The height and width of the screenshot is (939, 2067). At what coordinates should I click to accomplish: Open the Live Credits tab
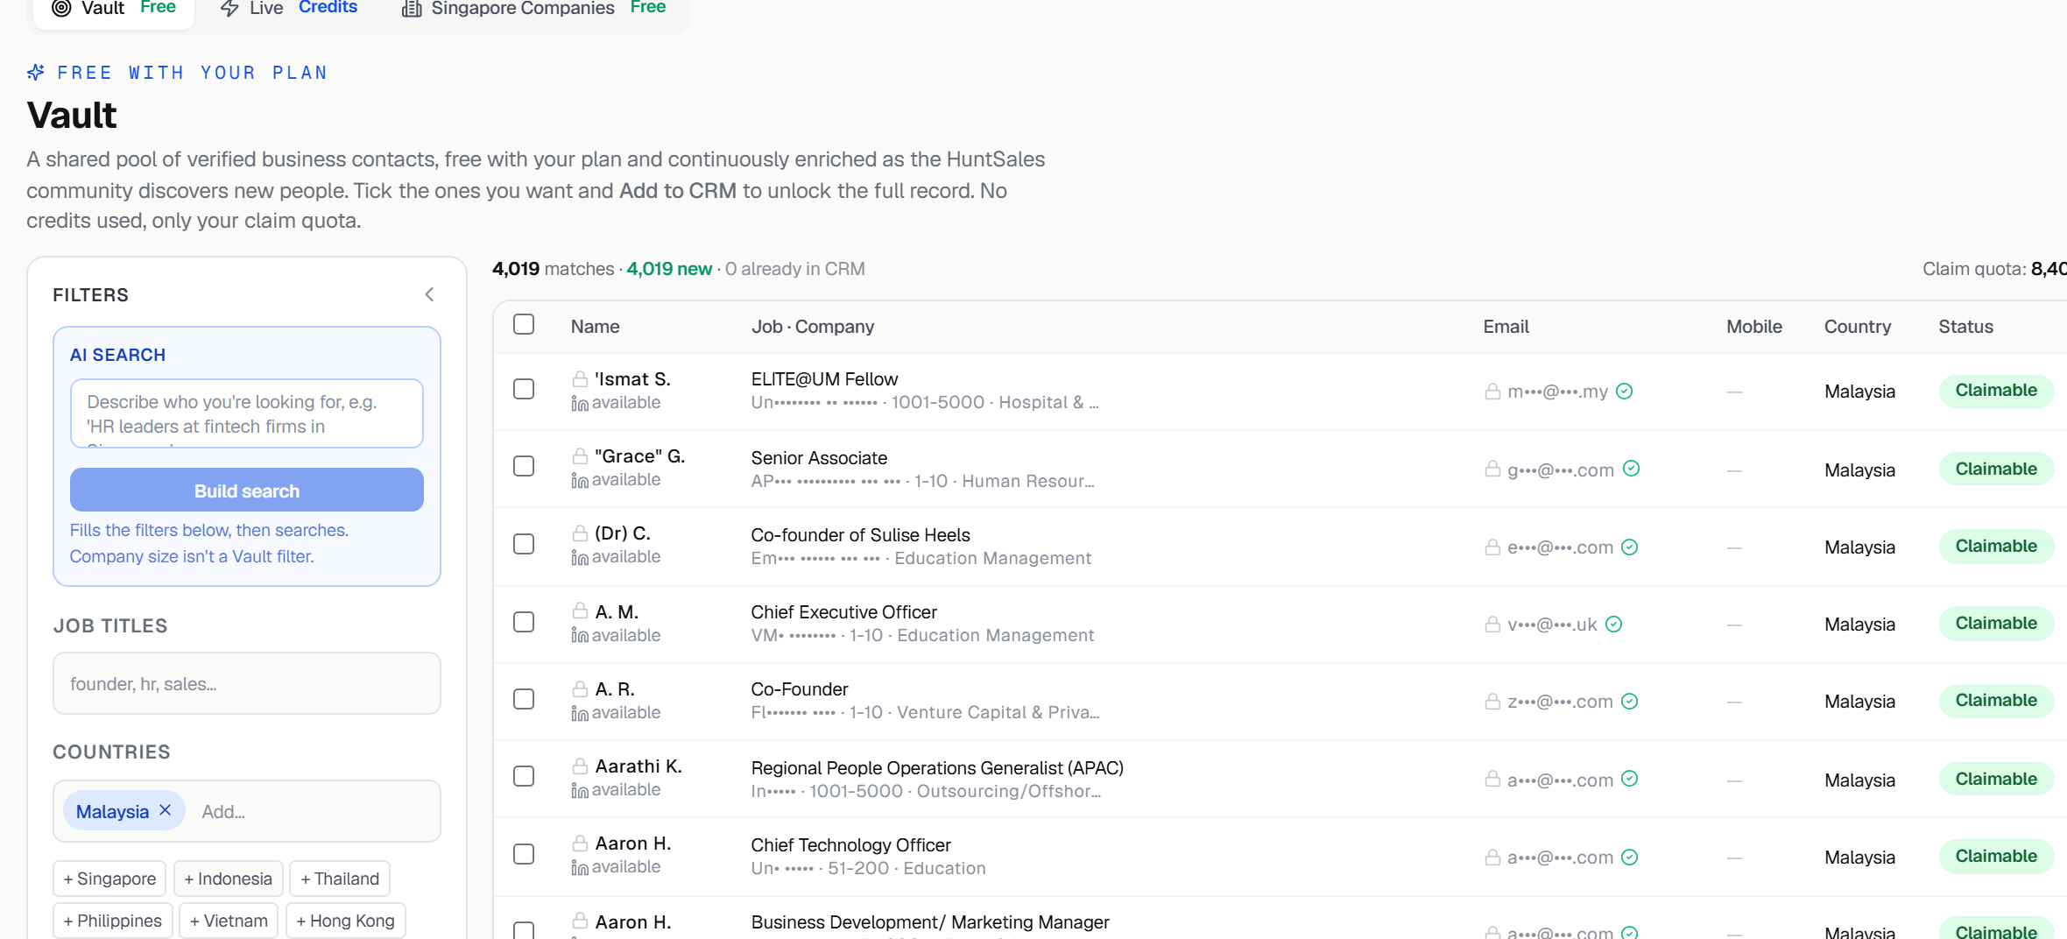coord(288,9)
